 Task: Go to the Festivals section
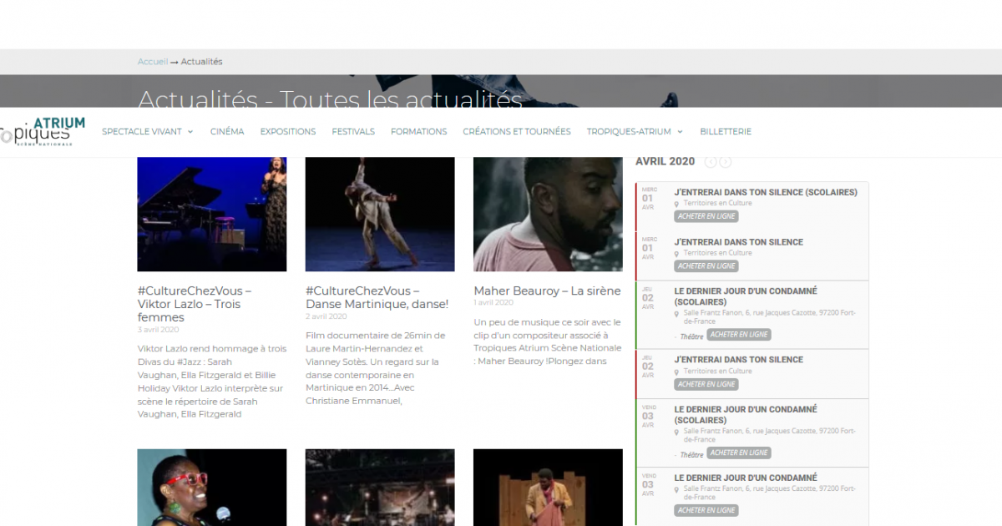click(x=353, y=132)
